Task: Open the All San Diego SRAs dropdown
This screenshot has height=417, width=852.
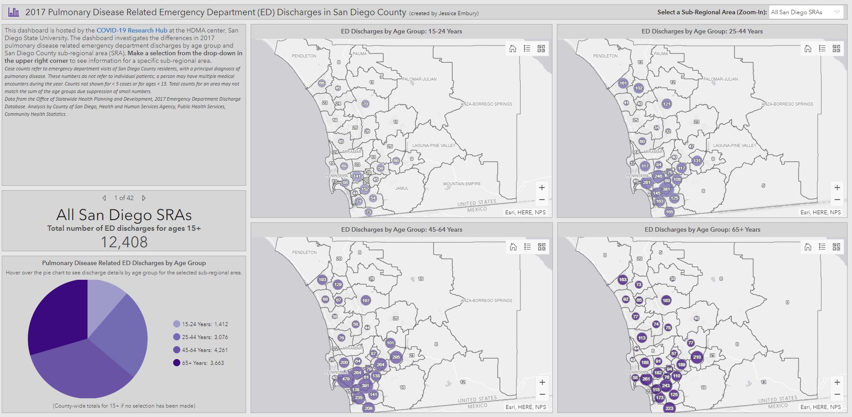Action: [806, 12]
